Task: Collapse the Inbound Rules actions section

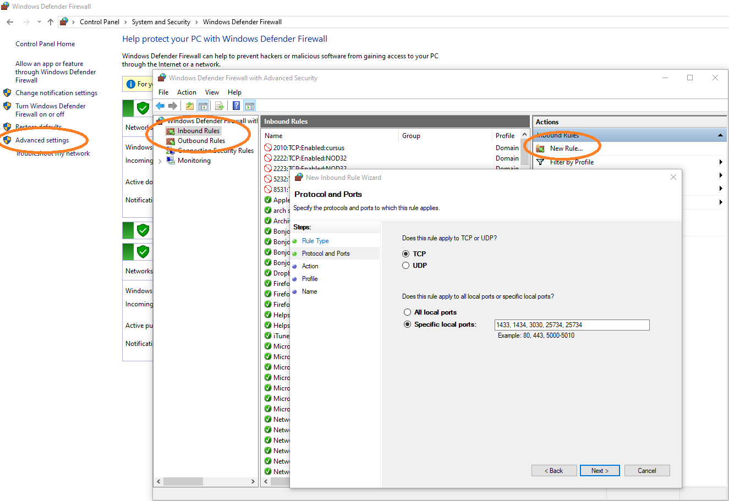Action: click(x=720, y=135)
